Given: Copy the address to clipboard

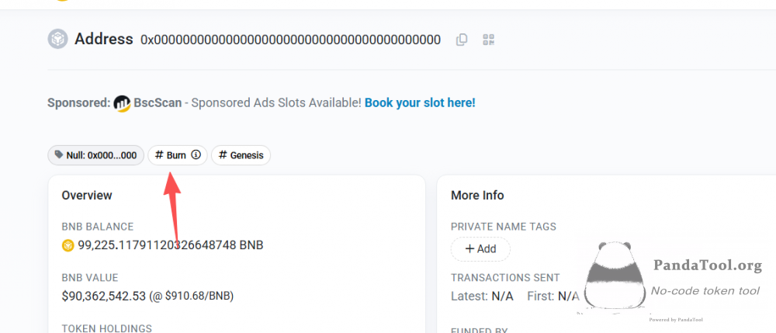Looking at the screenshot, I should (x=462, y=40).
